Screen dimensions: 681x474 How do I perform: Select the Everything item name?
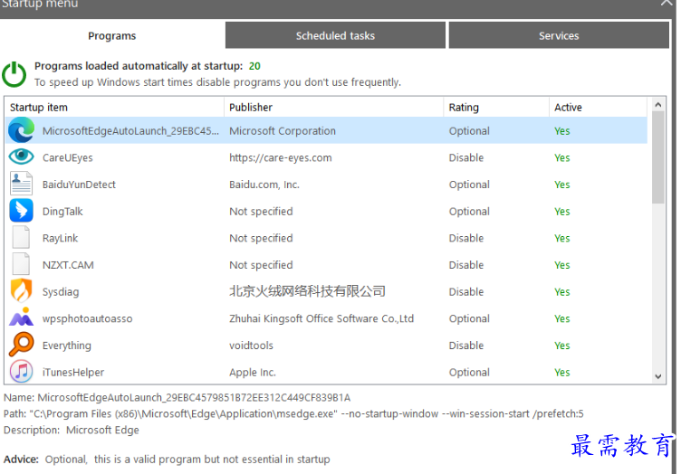66,346
